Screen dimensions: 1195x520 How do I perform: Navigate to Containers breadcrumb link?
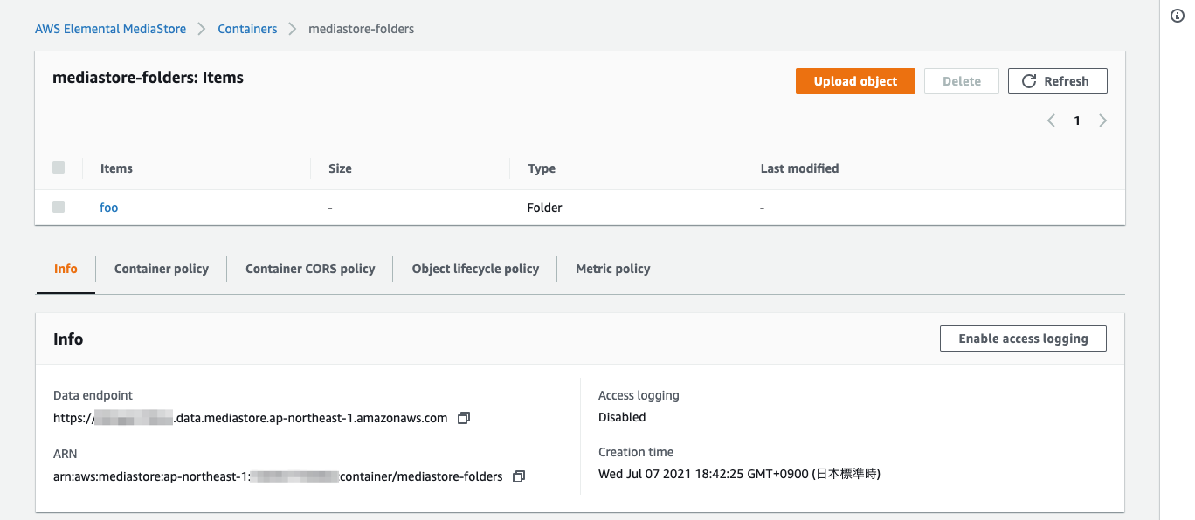[247, 29]
